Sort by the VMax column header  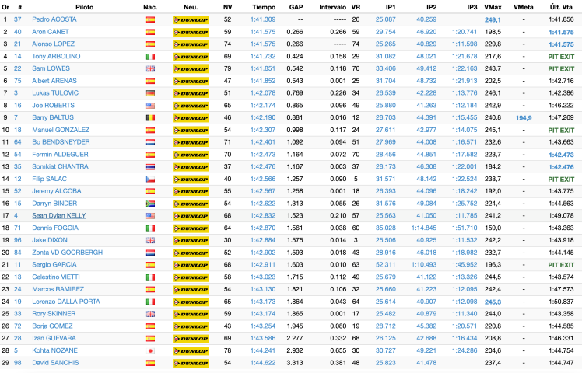pyautogui.click(x=493, y=7)
